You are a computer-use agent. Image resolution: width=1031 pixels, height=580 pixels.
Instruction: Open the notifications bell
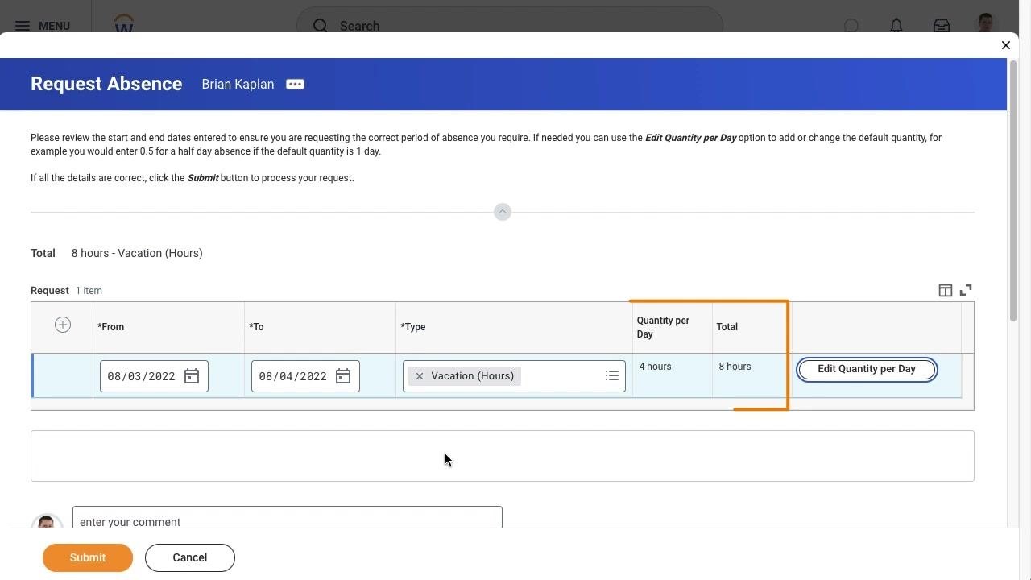tap(896, 26)
